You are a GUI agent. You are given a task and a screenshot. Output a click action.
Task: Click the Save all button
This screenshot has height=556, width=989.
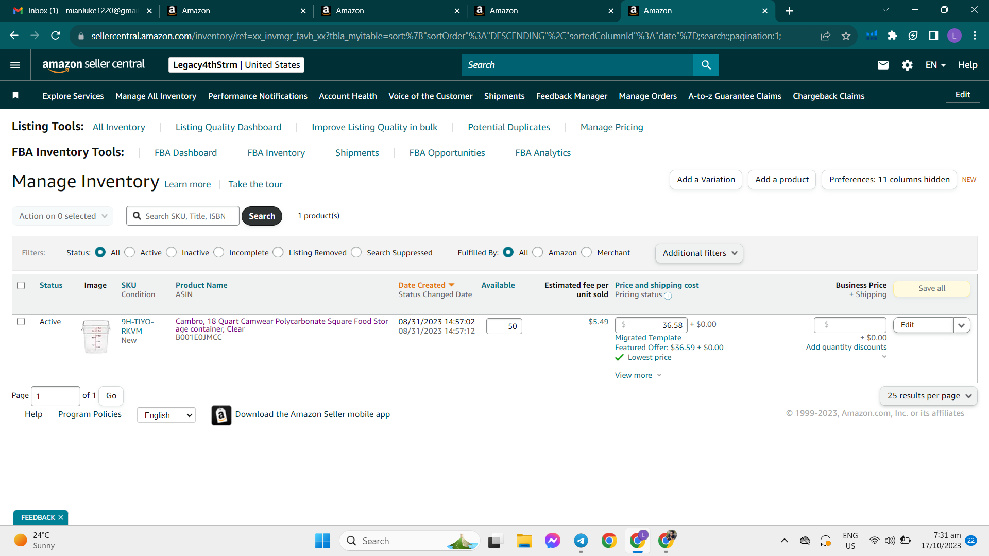click(931, 288)
